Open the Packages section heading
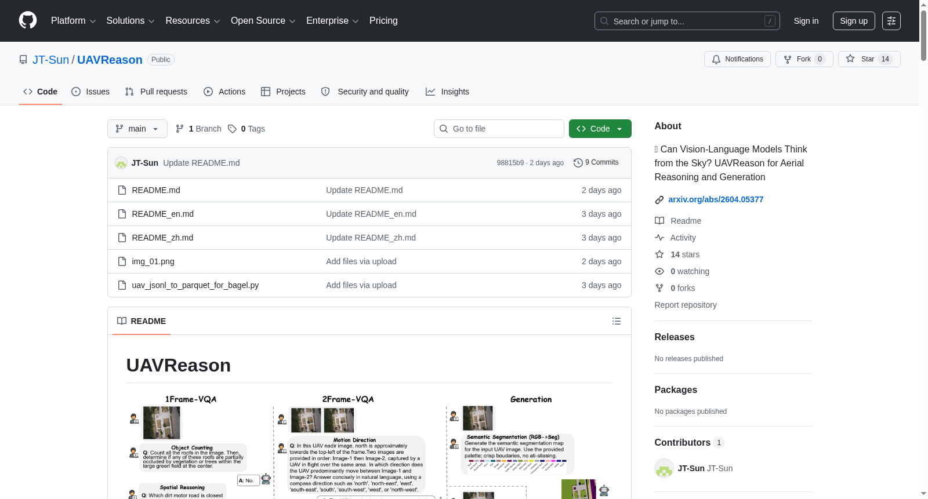The width and height of the screenshot is (928, 499). click(676, 390)
